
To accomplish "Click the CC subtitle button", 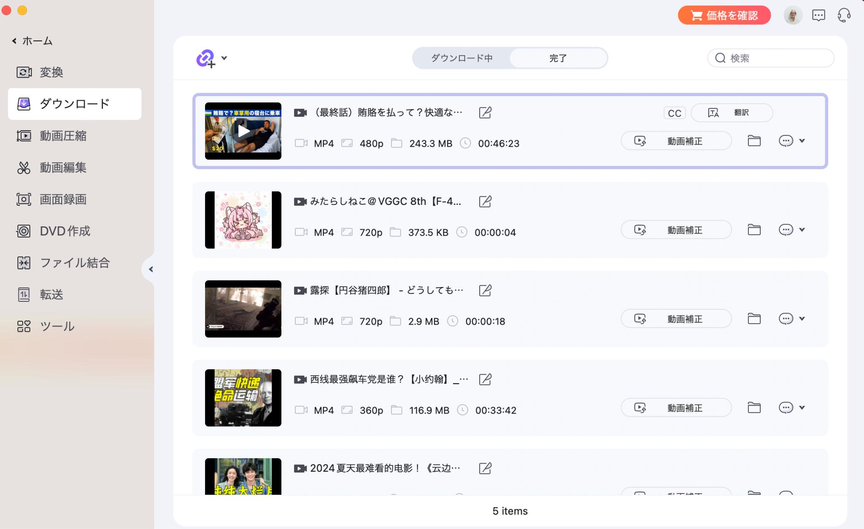I will [675, 113].
